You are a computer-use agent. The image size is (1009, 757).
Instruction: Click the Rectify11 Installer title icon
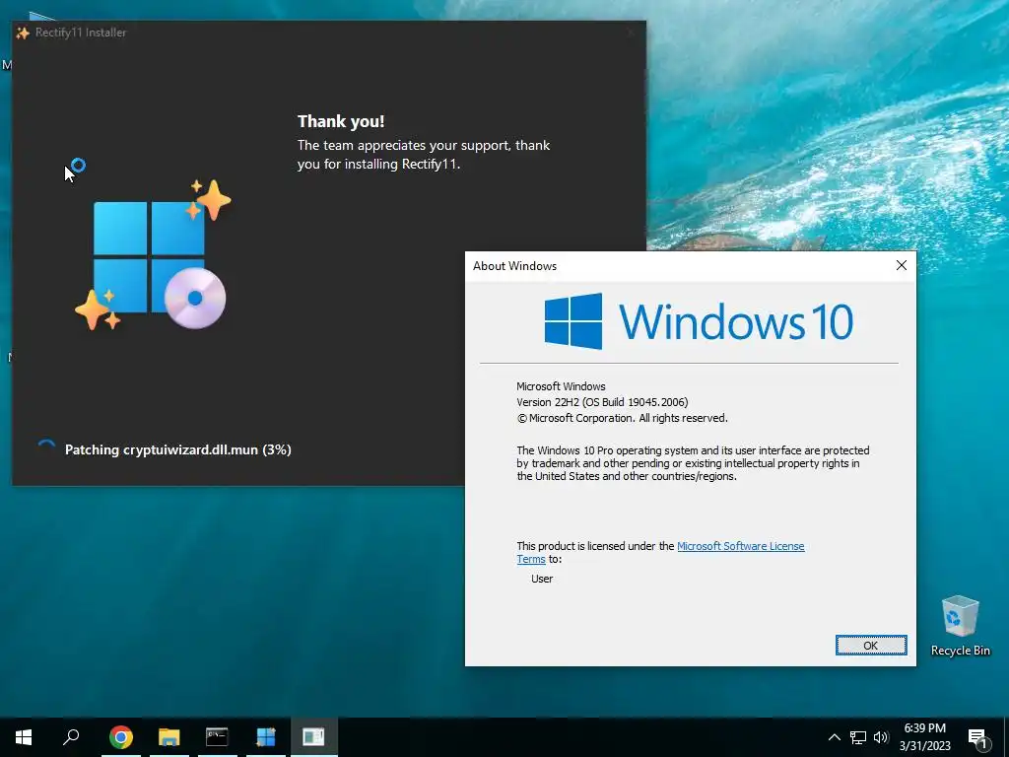[23, 33]
